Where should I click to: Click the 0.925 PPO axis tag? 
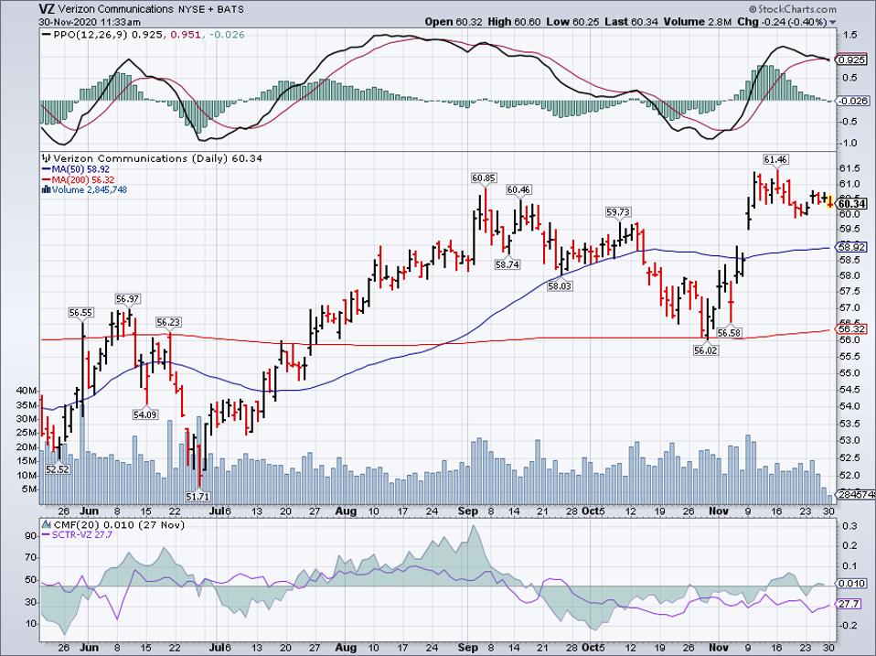tap(852, 59)
